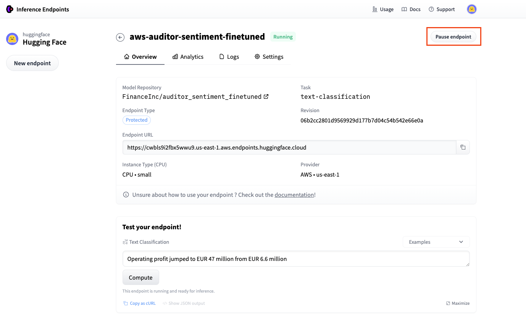Switch to the Logs tab
This screenshot has width=526, height=325.
[229, 57]
